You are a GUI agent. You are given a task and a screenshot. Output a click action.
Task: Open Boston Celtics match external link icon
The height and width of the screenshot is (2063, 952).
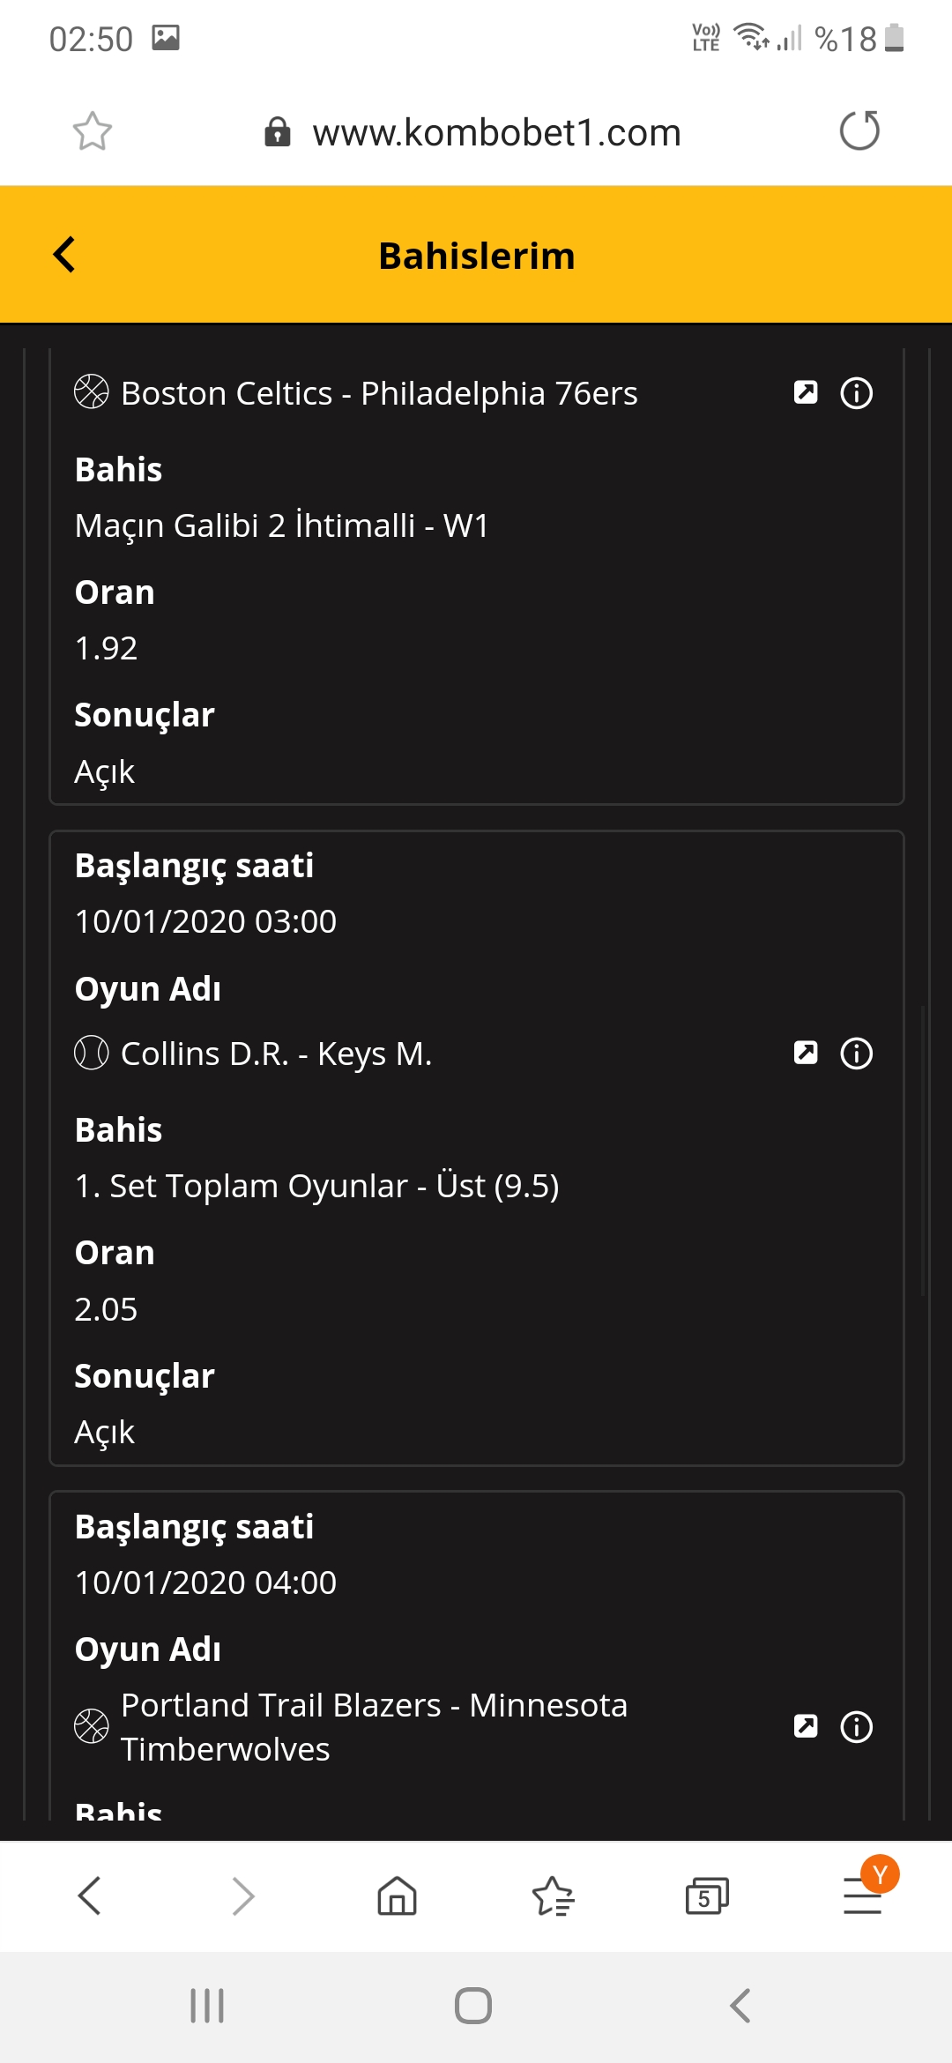(x=806, y=392)
